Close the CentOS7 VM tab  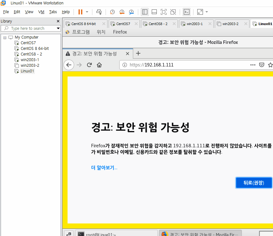click(x=136, y=24)
